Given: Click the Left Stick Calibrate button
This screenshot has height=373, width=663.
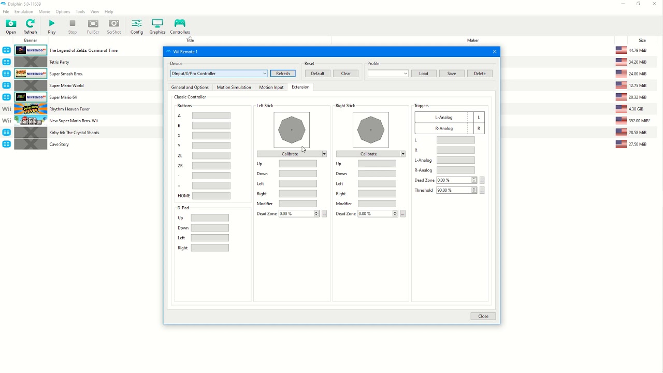Looking at the screenshot, I should [290, 154].
